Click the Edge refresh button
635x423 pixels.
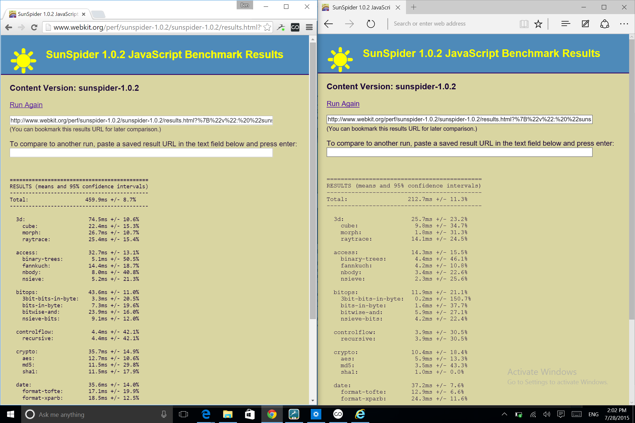[371, 24]
